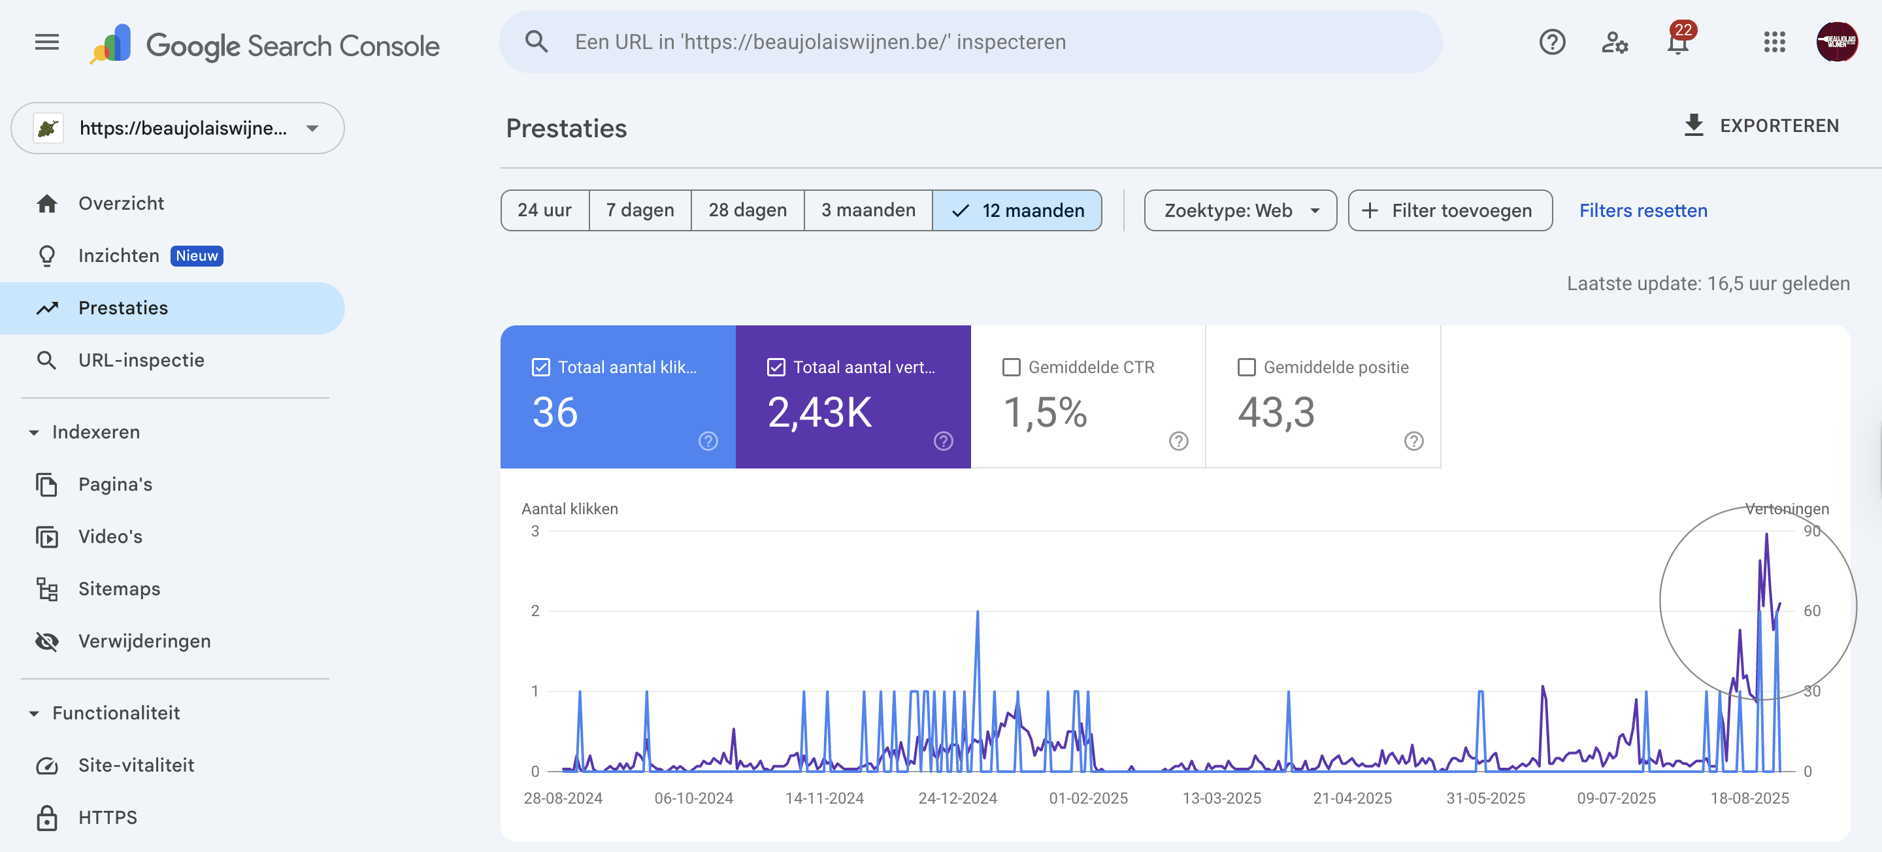The height and width of the screenshot is (852, 1882).
Task: Select URL-inspectie in the sidebar
Action: point(141,359)
